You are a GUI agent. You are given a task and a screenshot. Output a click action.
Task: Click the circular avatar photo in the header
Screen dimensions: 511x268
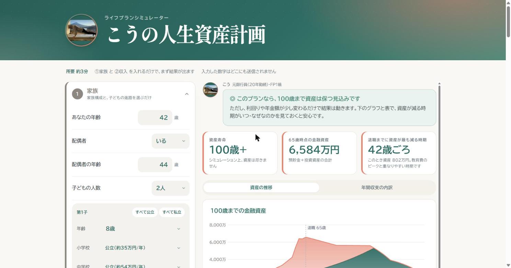(81, 30)
